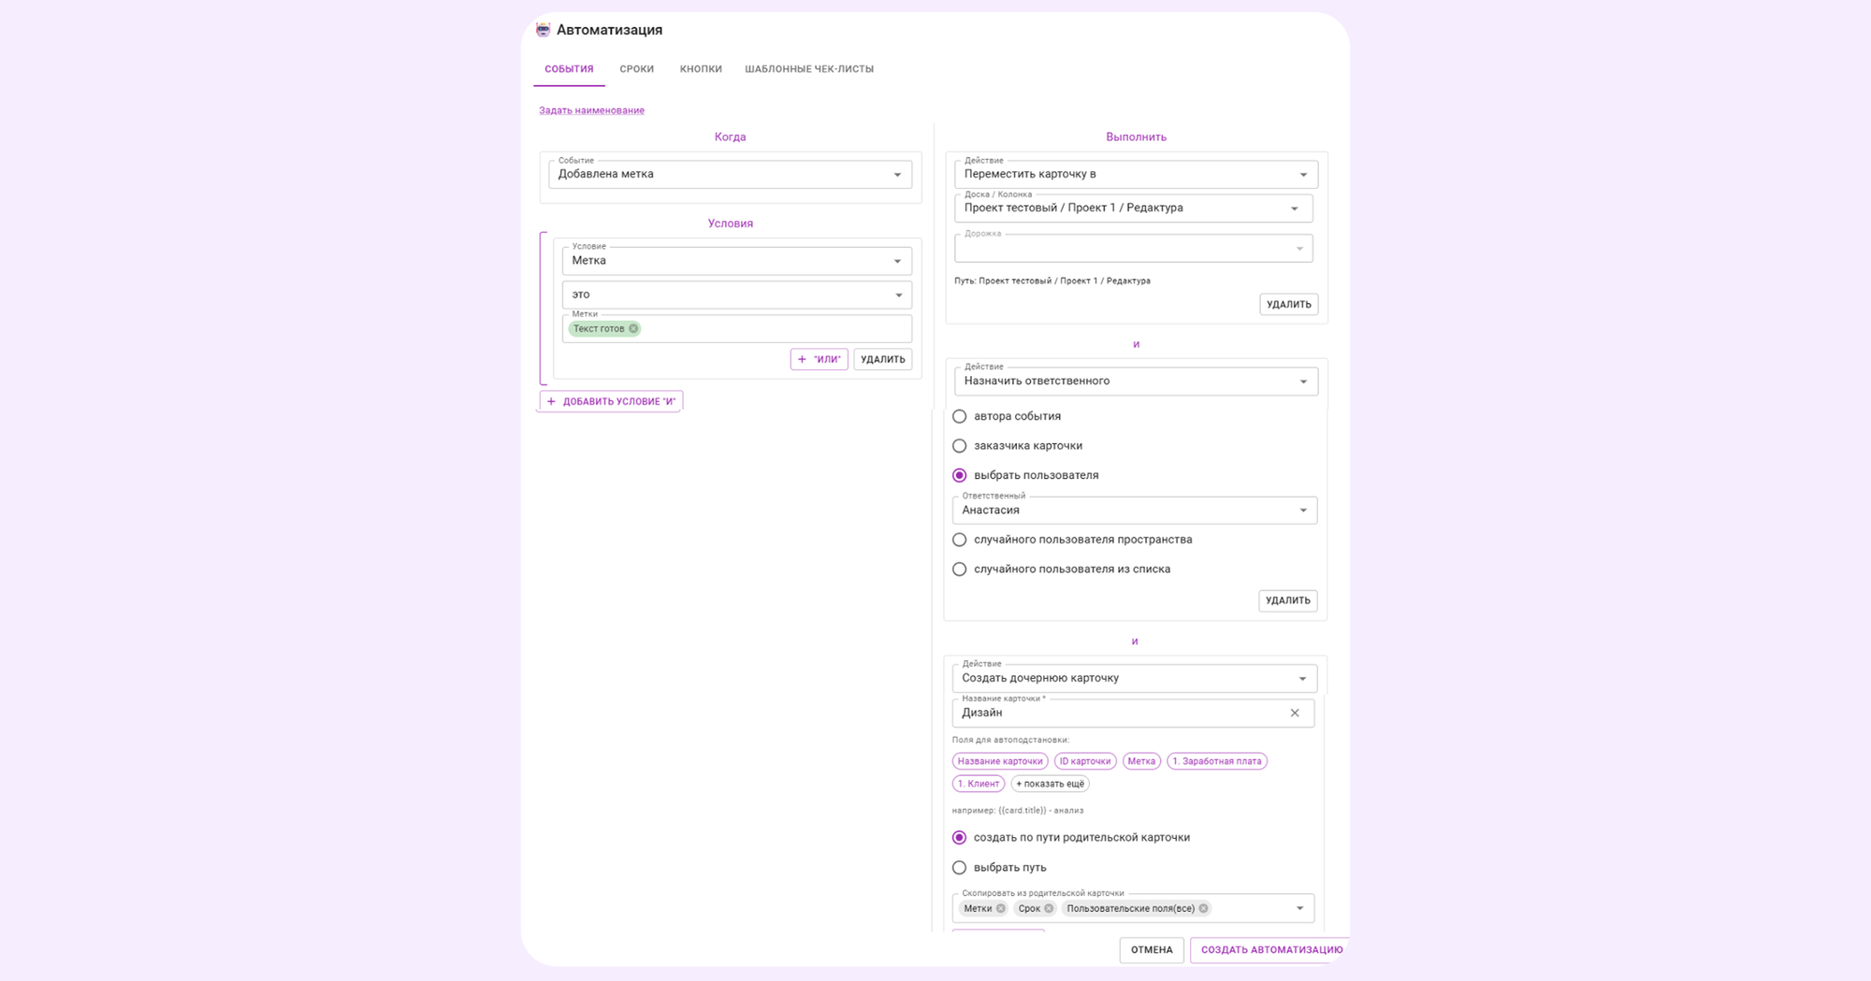
Task: Open the 'Шаблонные чек-листы' tab
Action: point(808,69)
